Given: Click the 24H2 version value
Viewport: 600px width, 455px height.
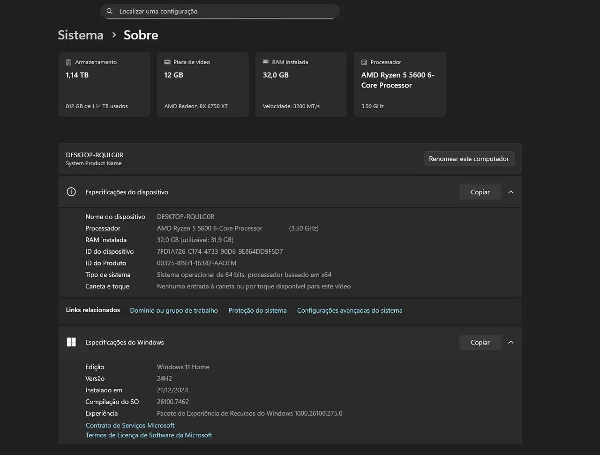Looking at the screenshot, I should click(165, 379).
